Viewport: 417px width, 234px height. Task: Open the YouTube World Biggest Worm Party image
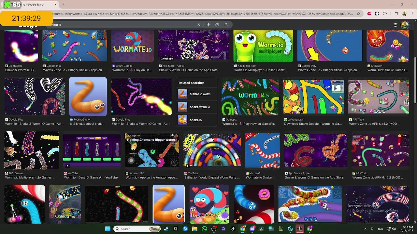pos(212,150)
